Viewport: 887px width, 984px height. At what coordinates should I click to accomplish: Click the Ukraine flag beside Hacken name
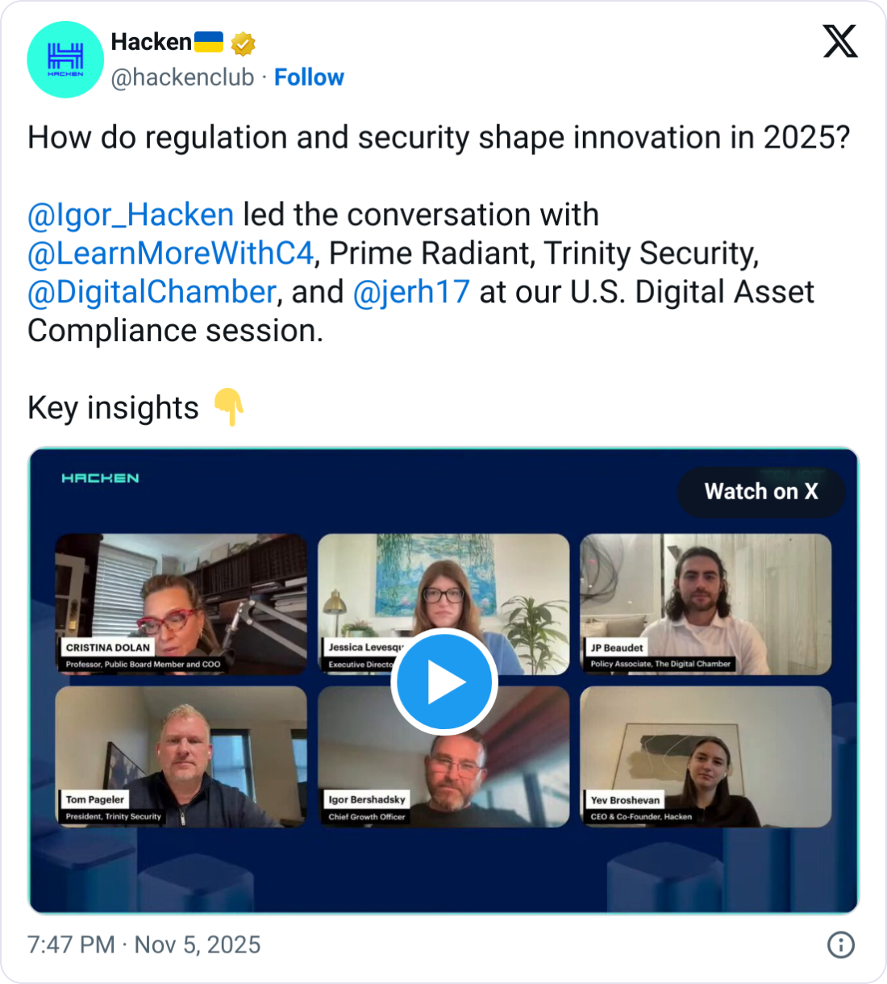tap(209, 42)
